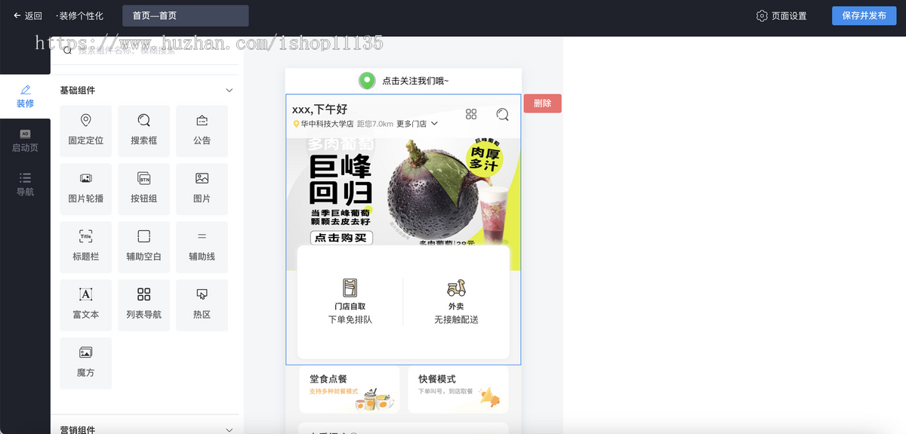The width and height of the screenshot is (906, 434).
Task: Click the 华中科技大学店 store location
Action: point(323,124)
